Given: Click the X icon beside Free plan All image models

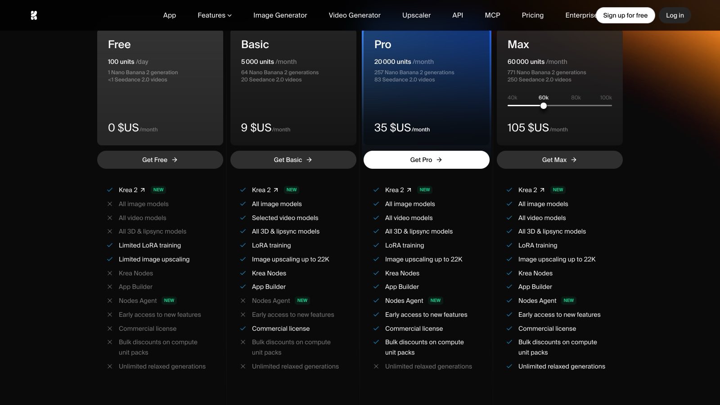Looking at the screenshot, I should 110,204.
